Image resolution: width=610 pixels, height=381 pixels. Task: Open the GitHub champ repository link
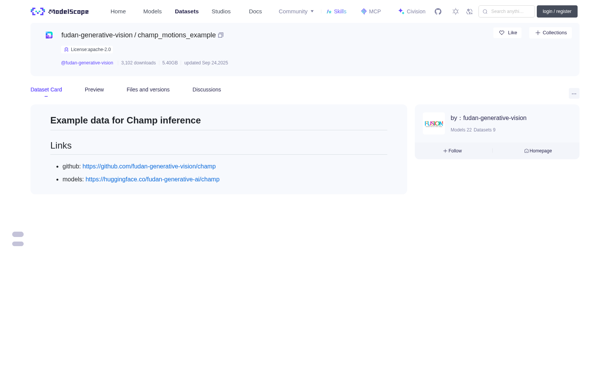[x=149, y=166]
